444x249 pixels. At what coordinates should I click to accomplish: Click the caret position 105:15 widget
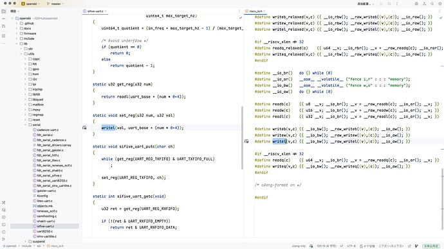pos(326,246)
